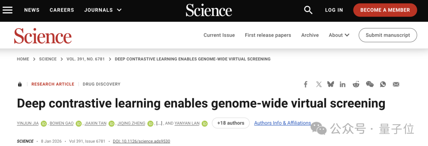Open the Current Issue tab
428x146 pixels.
tap(219, 35)
